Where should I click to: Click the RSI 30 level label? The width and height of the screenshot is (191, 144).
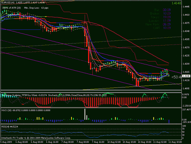click(183, 135)
